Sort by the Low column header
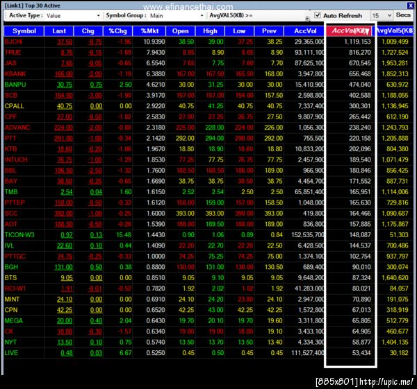417x389 pixels. 239,31
